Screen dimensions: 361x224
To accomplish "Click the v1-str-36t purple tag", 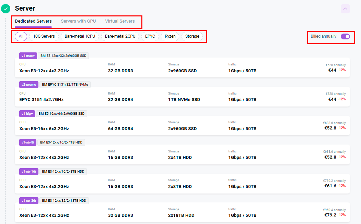I will pyautogui.click(x=29, y=200).
